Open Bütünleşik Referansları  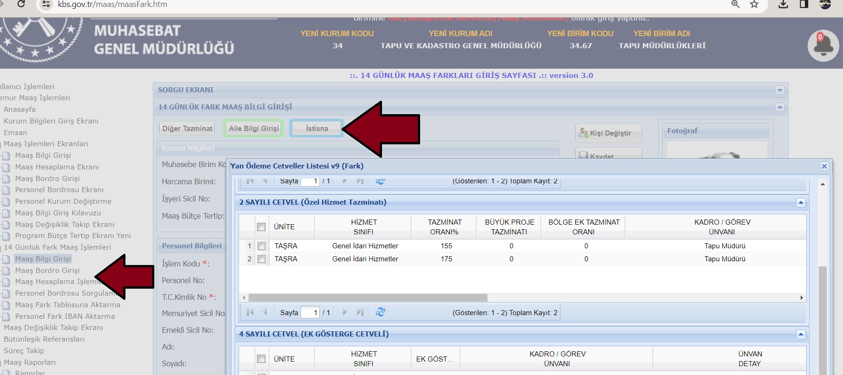44,339
